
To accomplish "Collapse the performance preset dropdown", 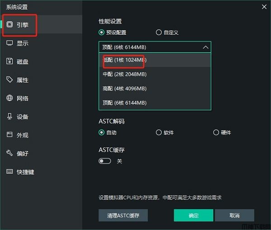I will pyautogui.click(x=206, y=47).
